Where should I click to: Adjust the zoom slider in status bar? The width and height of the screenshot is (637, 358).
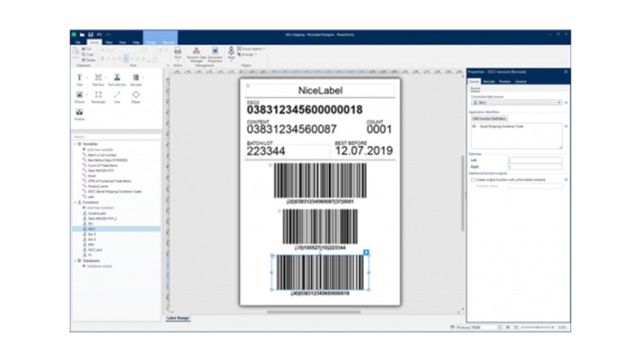click(537, 327)
